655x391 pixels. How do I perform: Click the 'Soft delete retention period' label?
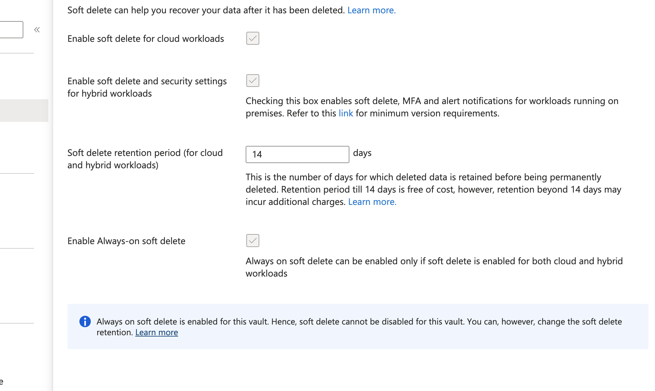(x=145, y=159)
